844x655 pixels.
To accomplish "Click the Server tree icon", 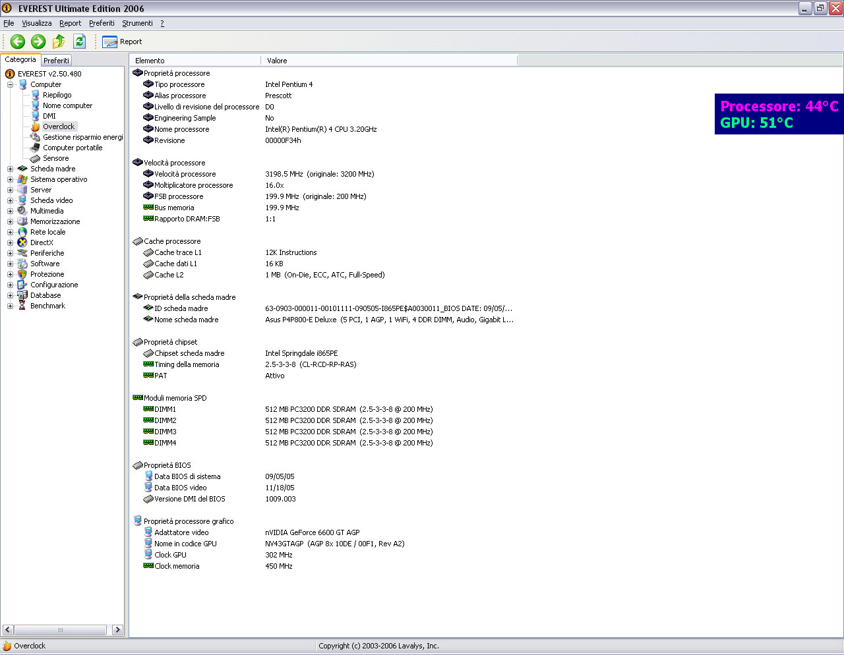I will pyautogui.click(x=22, y=190).
